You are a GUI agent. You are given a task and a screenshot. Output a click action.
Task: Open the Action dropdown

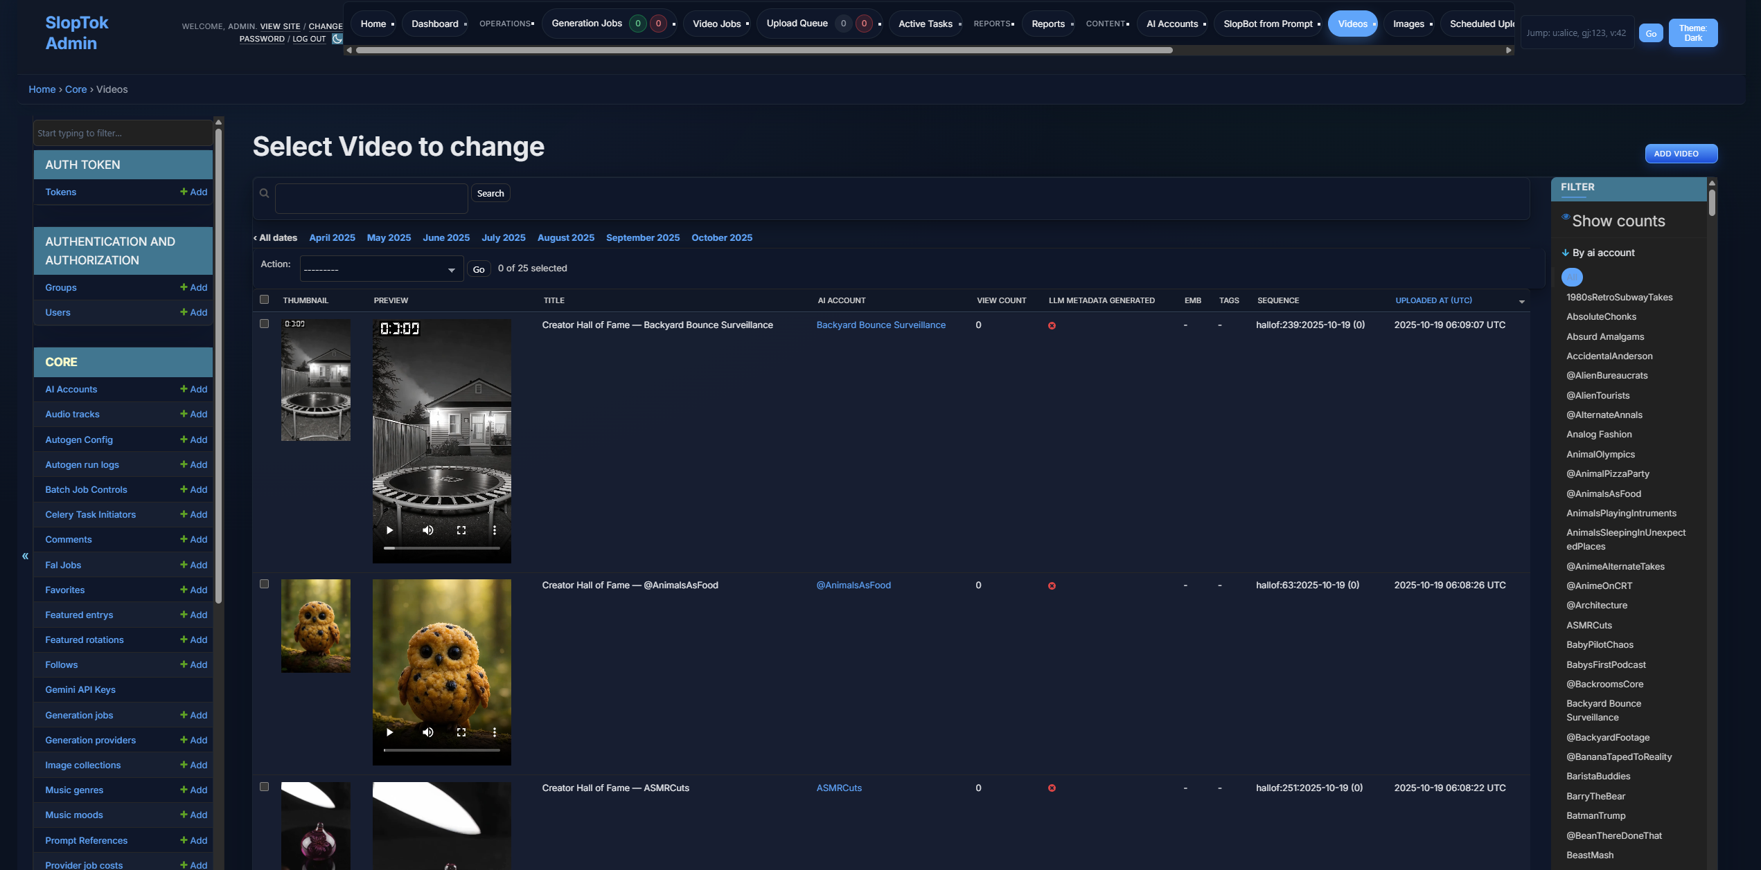click(x=380, y=268)
